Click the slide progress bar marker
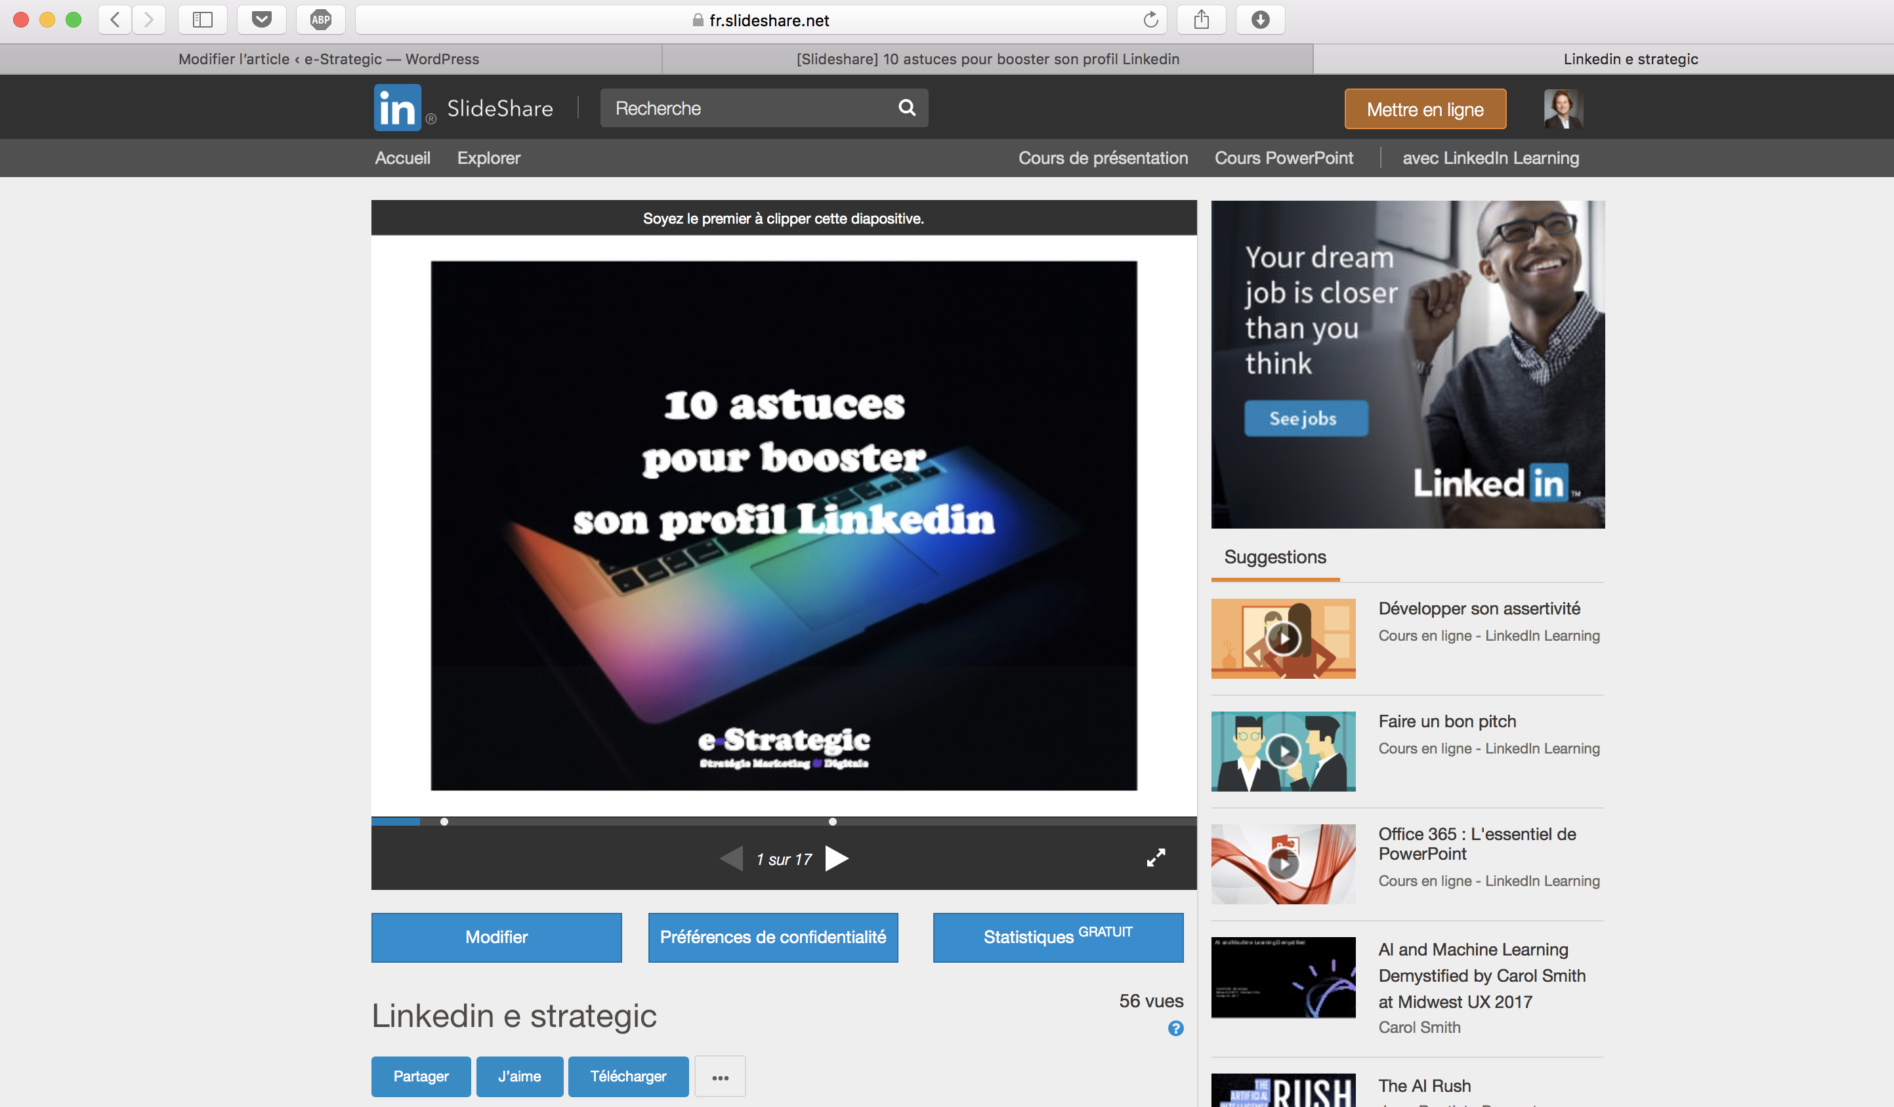Screen dimensions: 1894x1107 click(444, 822)
